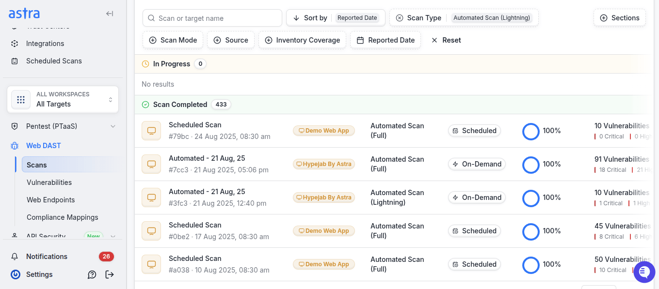The image size is (659, 289).
Task: Click 91 Vulnerabilities on scan #7cc3
Action: [x=622, y=159]
